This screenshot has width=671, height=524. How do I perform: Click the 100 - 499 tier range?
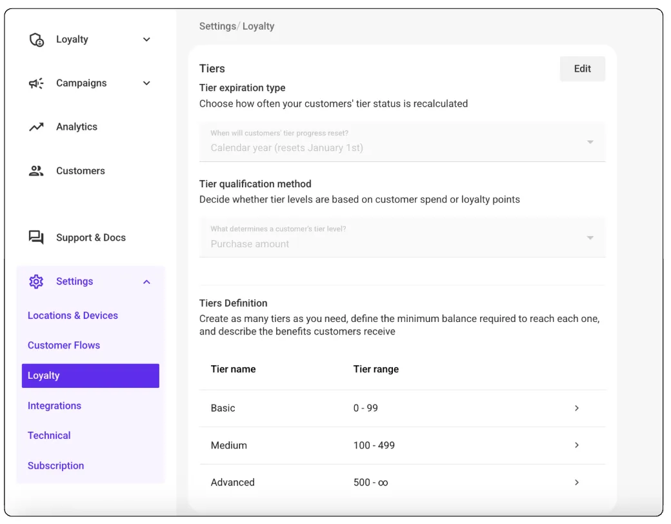click(374, 445)
